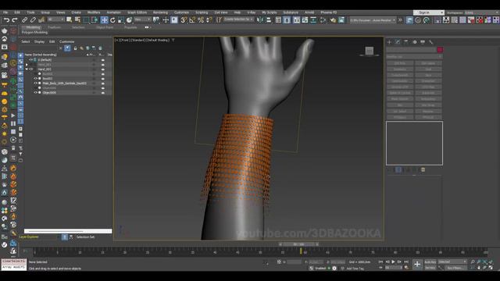Toggle the Percent Snap icon

coord(201,20)
